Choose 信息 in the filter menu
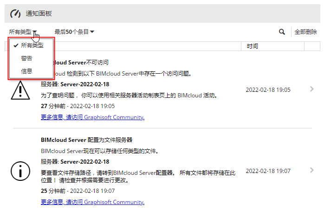The height and width of the screenshot is (217, 325). 31,71
